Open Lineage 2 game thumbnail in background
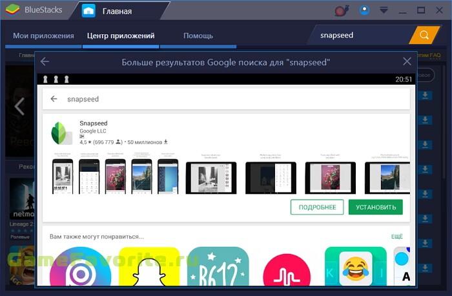 22,198
